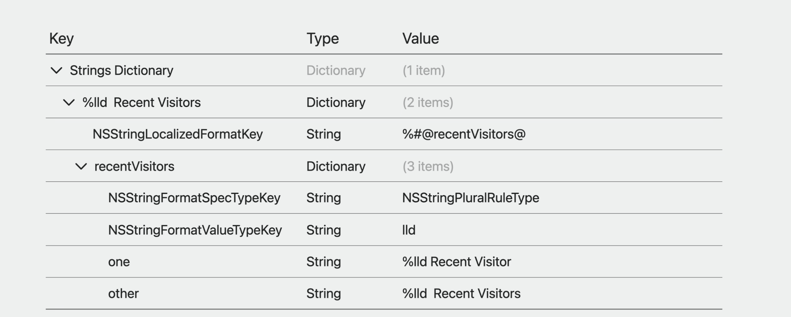Select the NSStringLocalizedFormatKey key
Viewport: 791px width, 317px height.
[178, 134]
